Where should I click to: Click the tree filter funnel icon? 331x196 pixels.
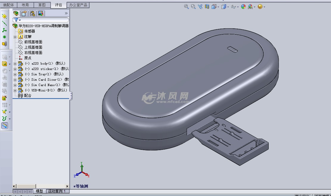(16, 20)
